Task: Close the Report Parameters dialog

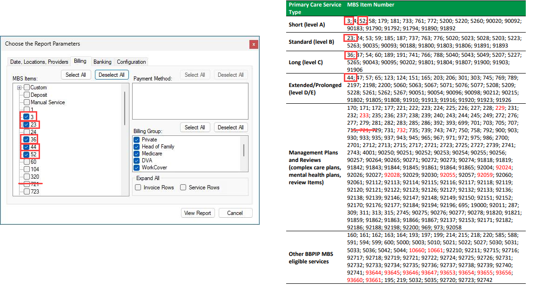Action: pos(254,44)
